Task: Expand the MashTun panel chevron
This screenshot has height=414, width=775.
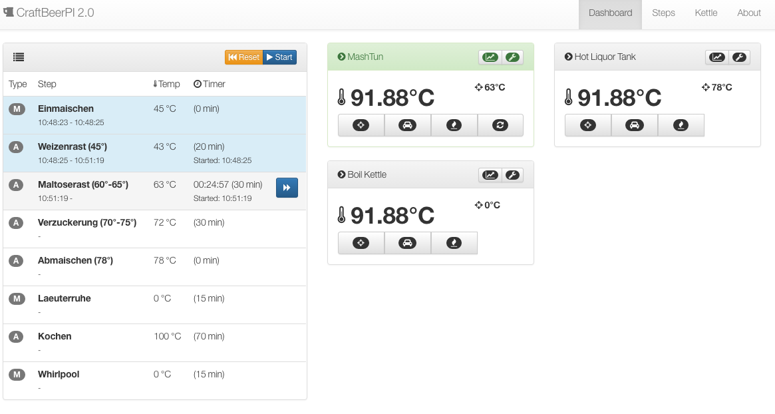Action: click(341, 57)
